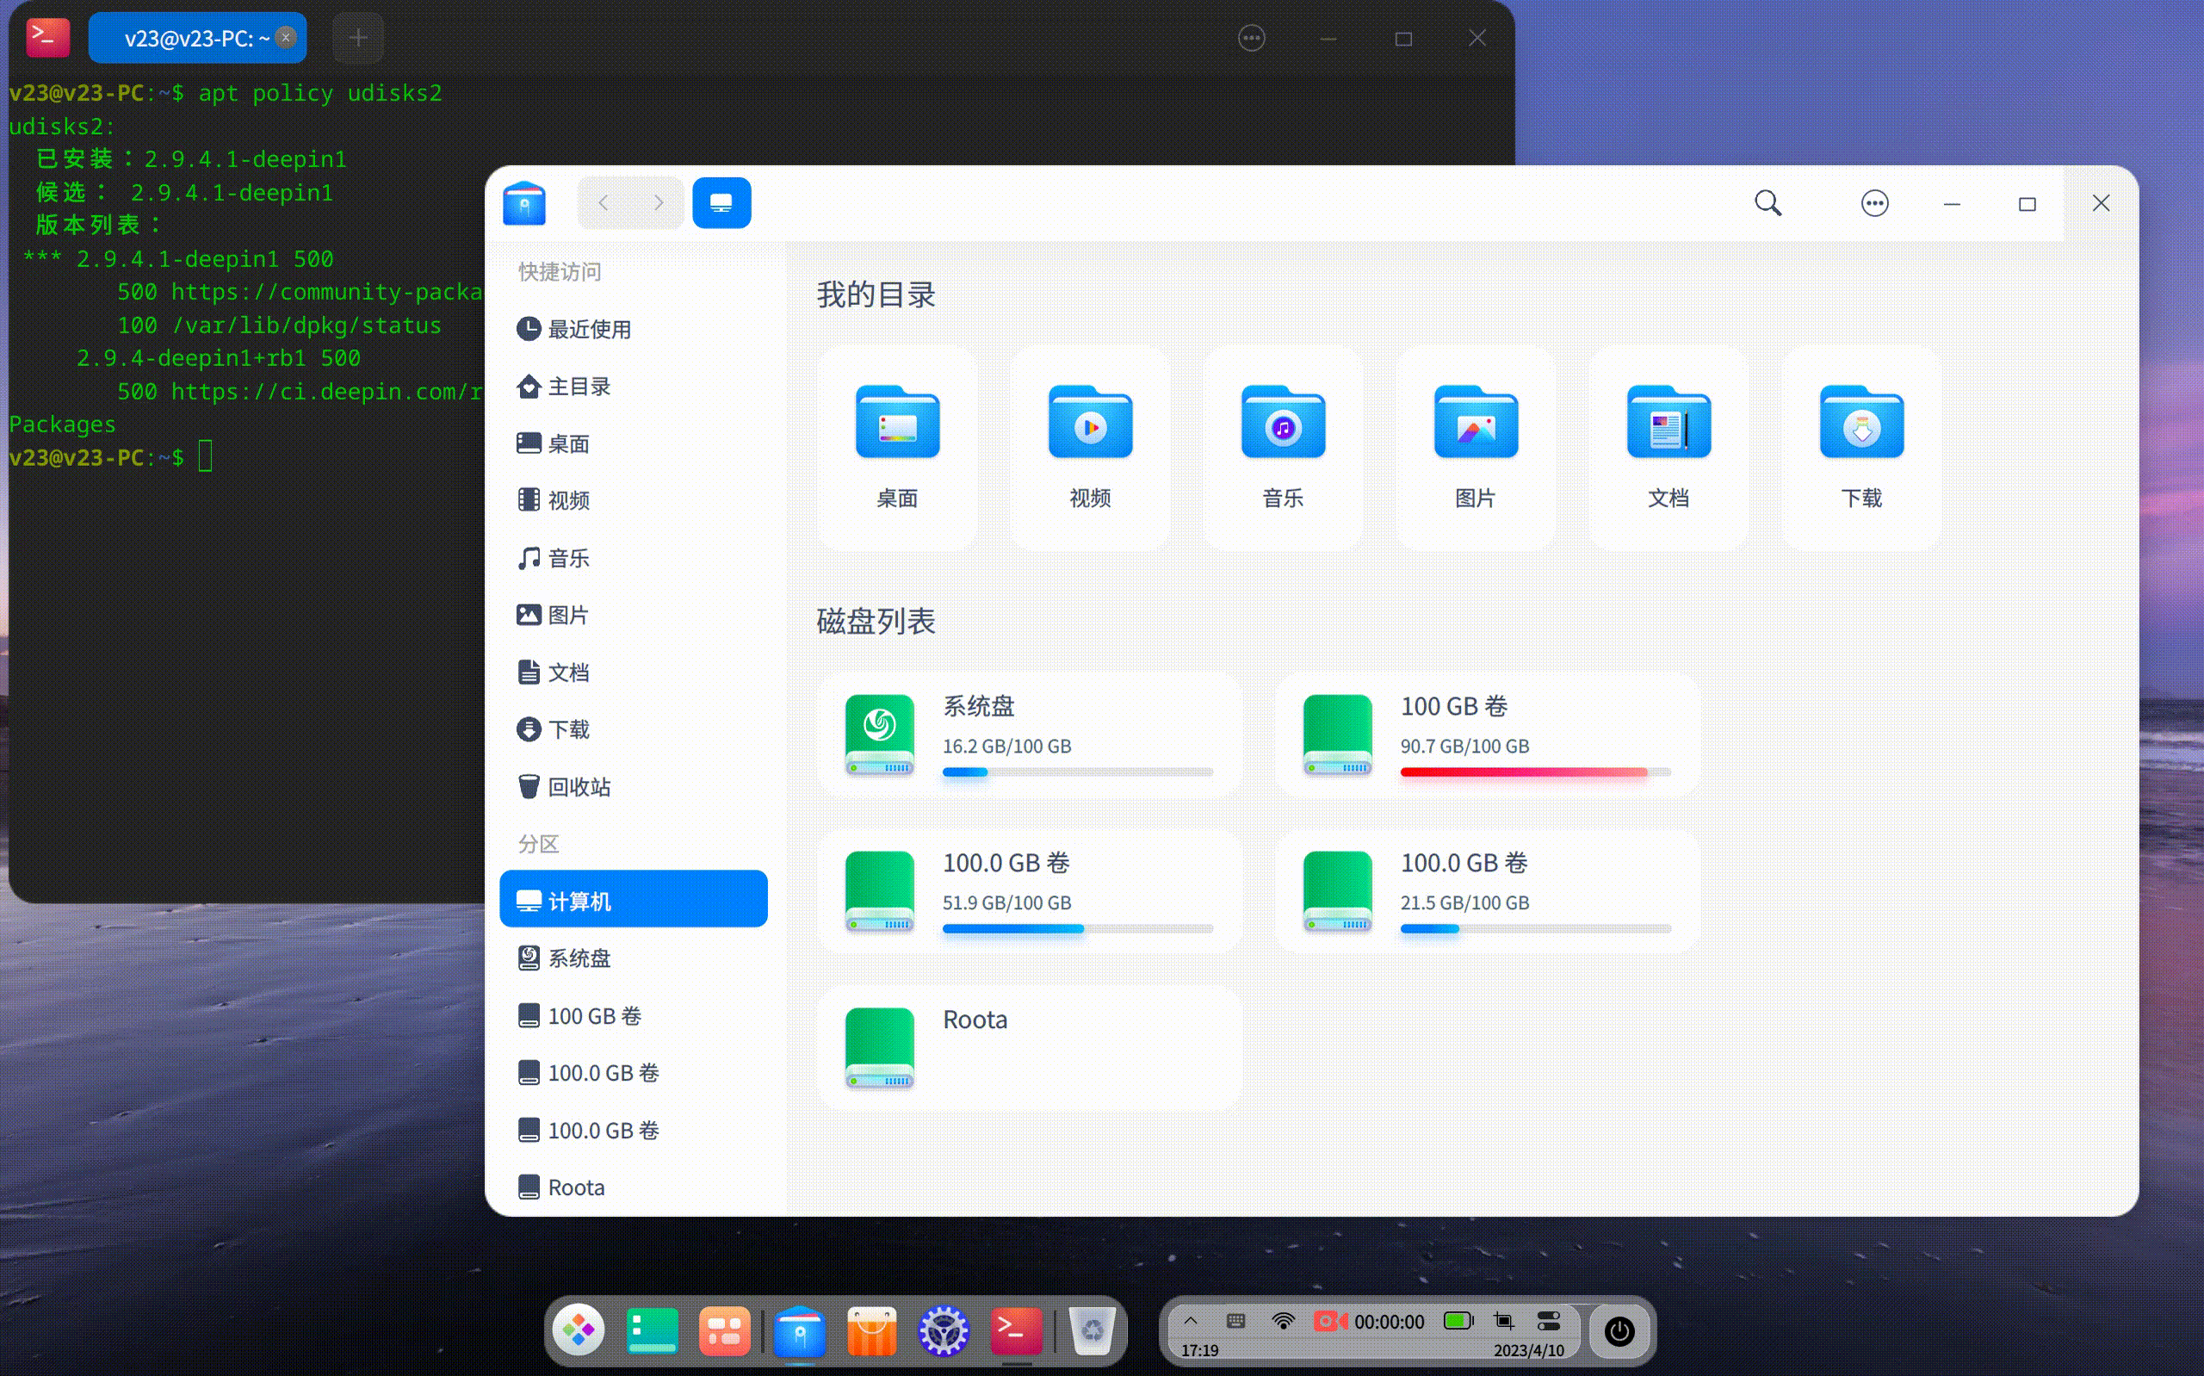
Task: Click the screen recording 00:00:00 indicator
Action: pyautogui.click(x=1369, y=1322)
